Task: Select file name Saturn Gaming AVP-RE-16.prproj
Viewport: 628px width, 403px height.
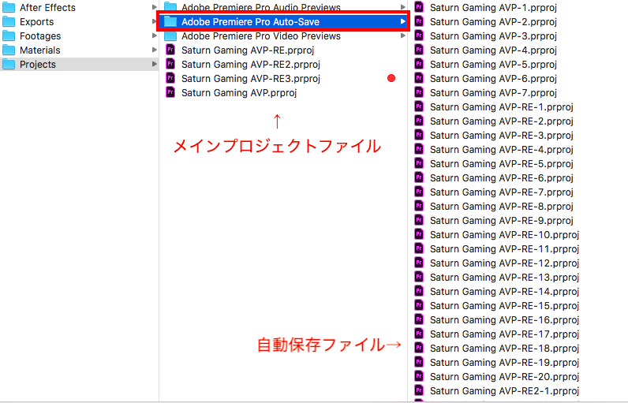Action: click(x=505, y=320)
